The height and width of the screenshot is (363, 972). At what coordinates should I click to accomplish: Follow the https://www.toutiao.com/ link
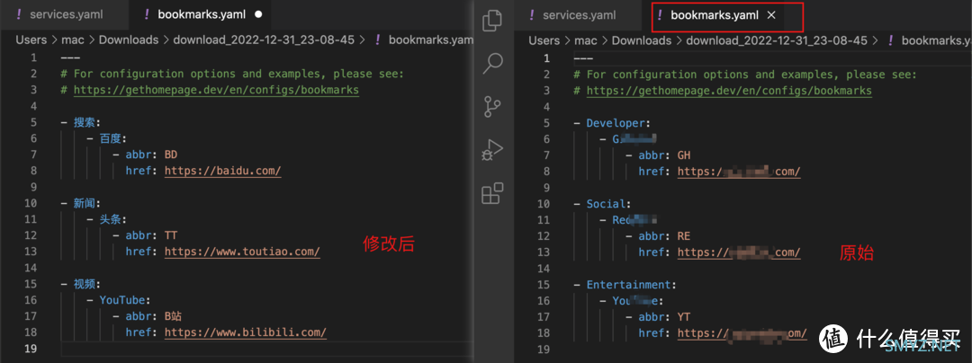click(242, 251)
